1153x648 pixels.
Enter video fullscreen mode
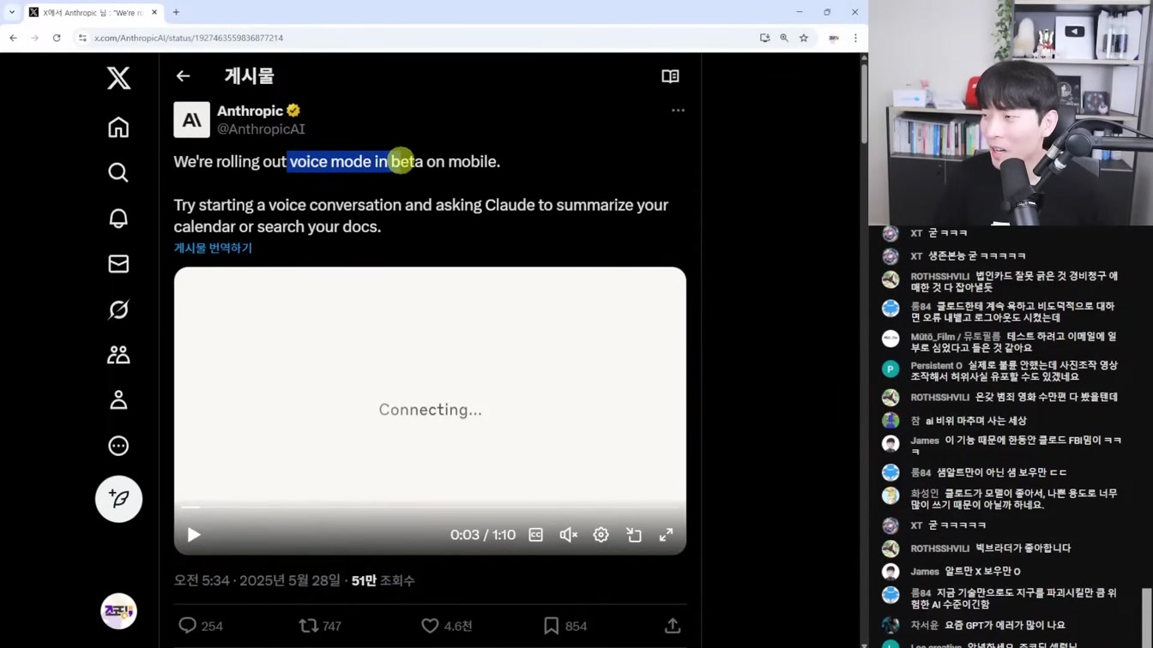(666, 535)
